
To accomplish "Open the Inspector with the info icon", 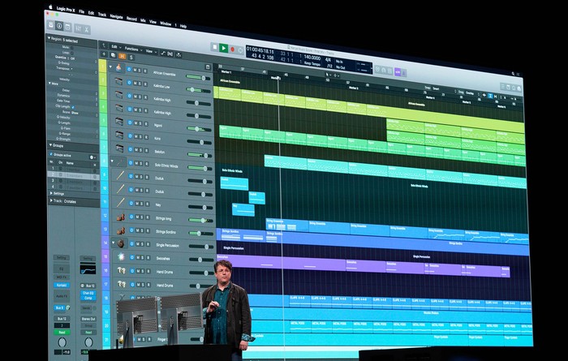I will coord(59,26).
